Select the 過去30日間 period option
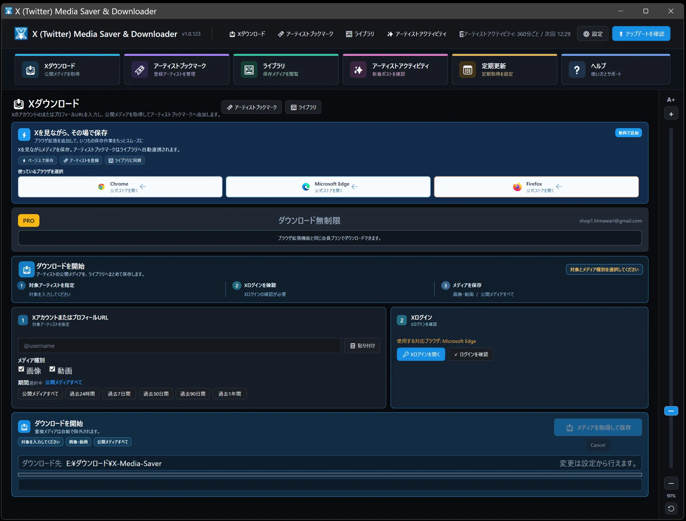This screenshot has height=521, width=686. [156, 394]
